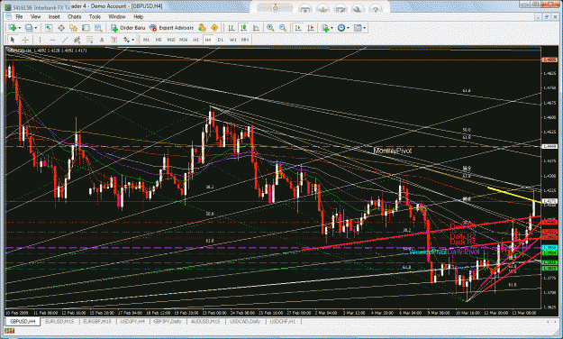The height and width of the screenshot is (339, 563).
Task: Select the Equidistant Channel tool
Action: point(77,40)
